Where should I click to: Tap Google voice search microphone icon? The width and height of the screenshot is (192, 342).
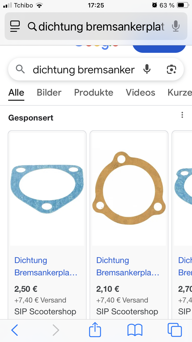(147, 69)
